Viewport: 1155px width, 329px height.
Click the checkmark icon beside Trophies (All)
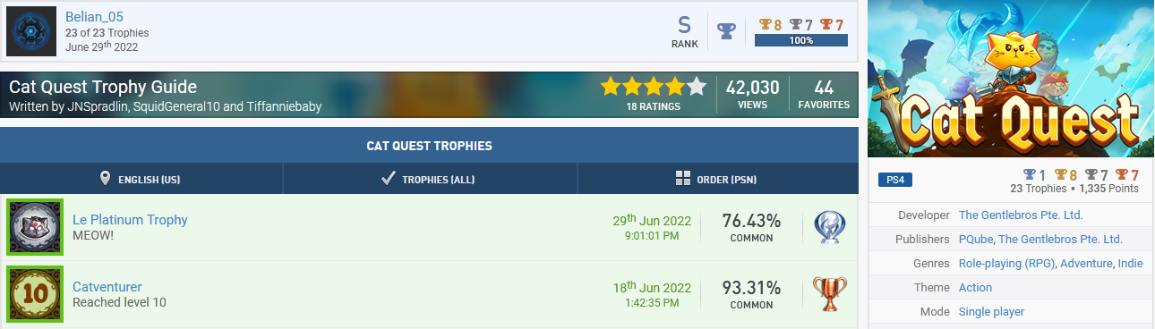[x=389, y=178]
